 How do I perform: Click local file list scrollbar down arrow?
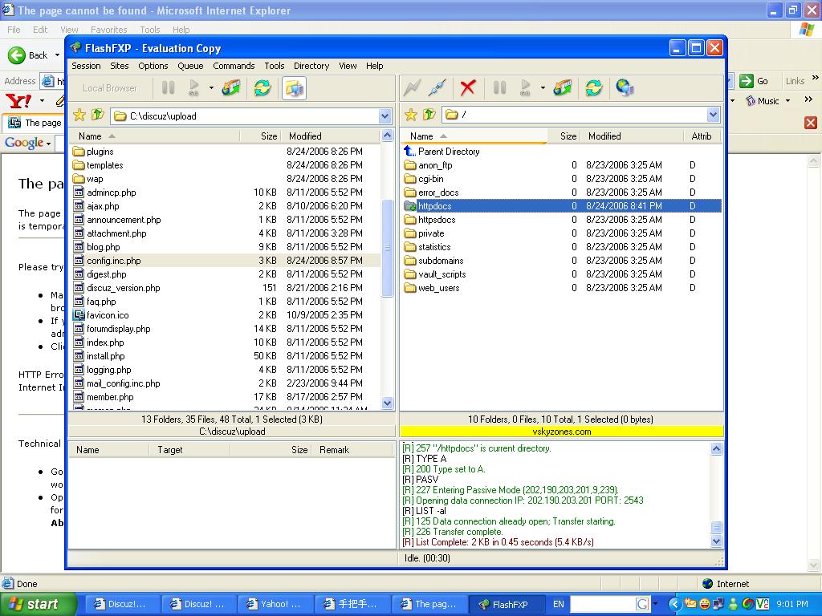pos(388,403)
